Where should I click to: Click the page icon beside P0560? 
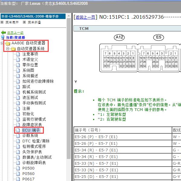(x=18, y=174)
